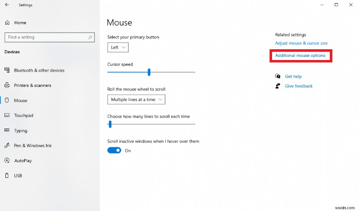Click the Bluetooth & other devices icon

point(7,70)
